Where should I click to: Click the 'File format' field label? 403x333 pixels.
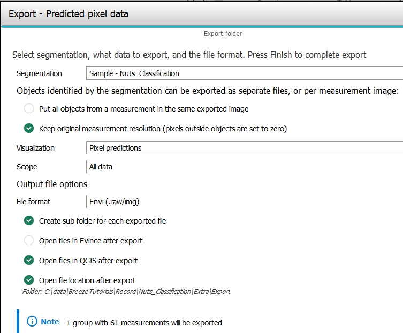(34, 202)
